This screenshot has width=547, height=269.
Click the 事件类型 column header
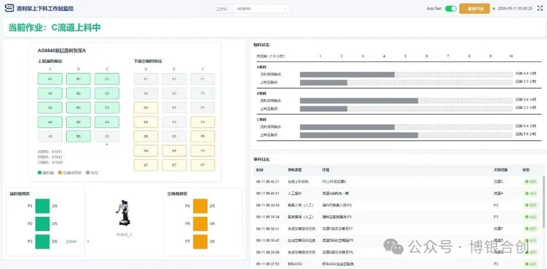(294, 170)
